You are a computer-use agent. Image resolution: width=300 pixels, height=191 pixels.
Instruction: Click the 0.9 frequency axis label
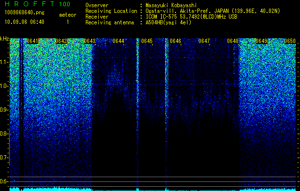click(x=4, y=110)
